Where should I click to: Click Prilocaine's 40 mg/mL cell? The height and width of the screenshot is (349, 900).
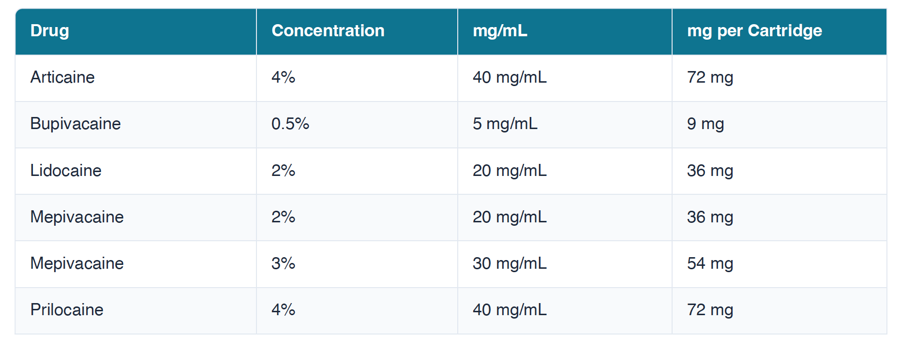click(x=509, y=310)
